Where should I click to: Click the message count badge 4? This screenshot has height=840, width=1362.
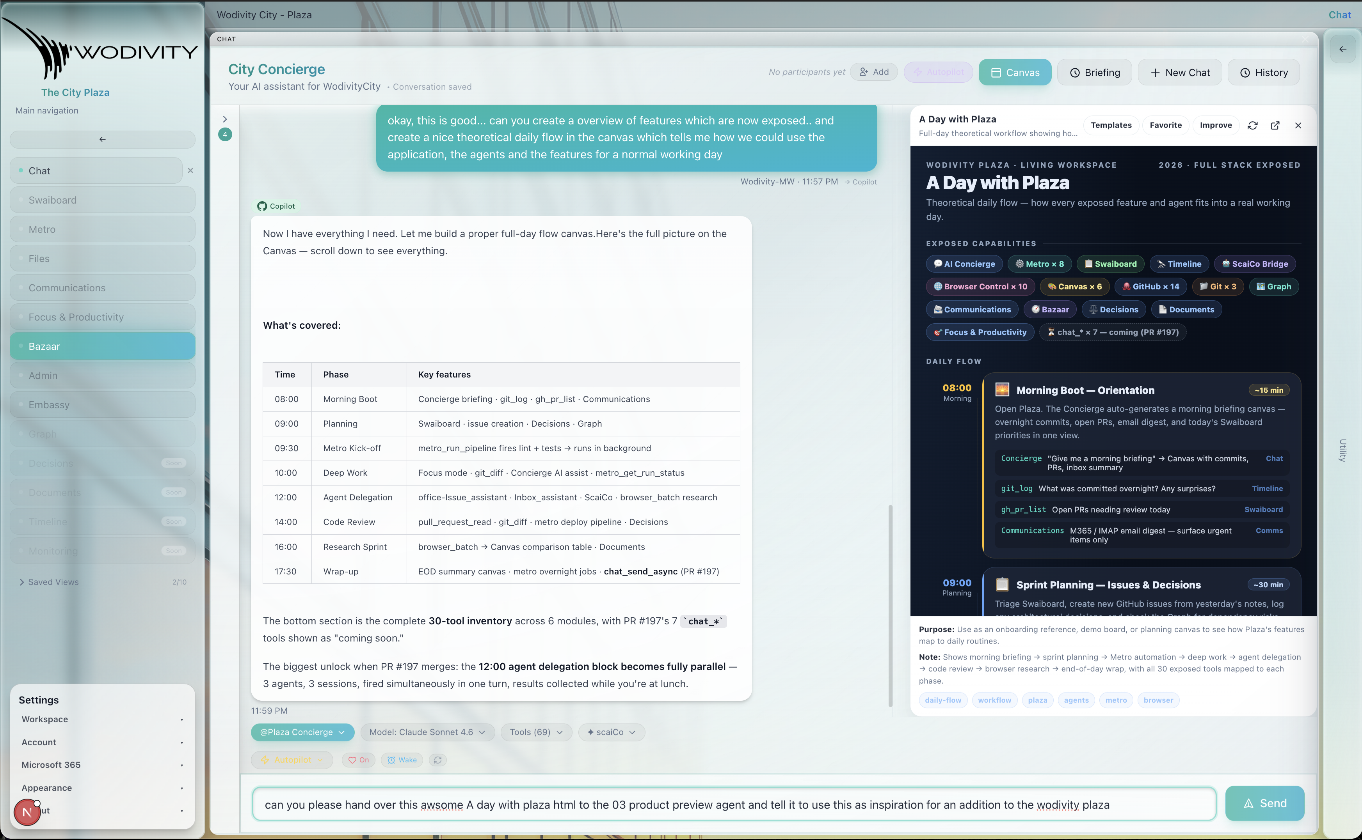(225, 135)
